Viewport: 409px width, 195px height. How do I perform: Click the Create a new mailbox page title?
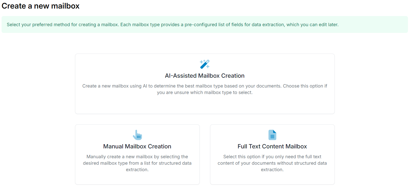tap(40, 6)
